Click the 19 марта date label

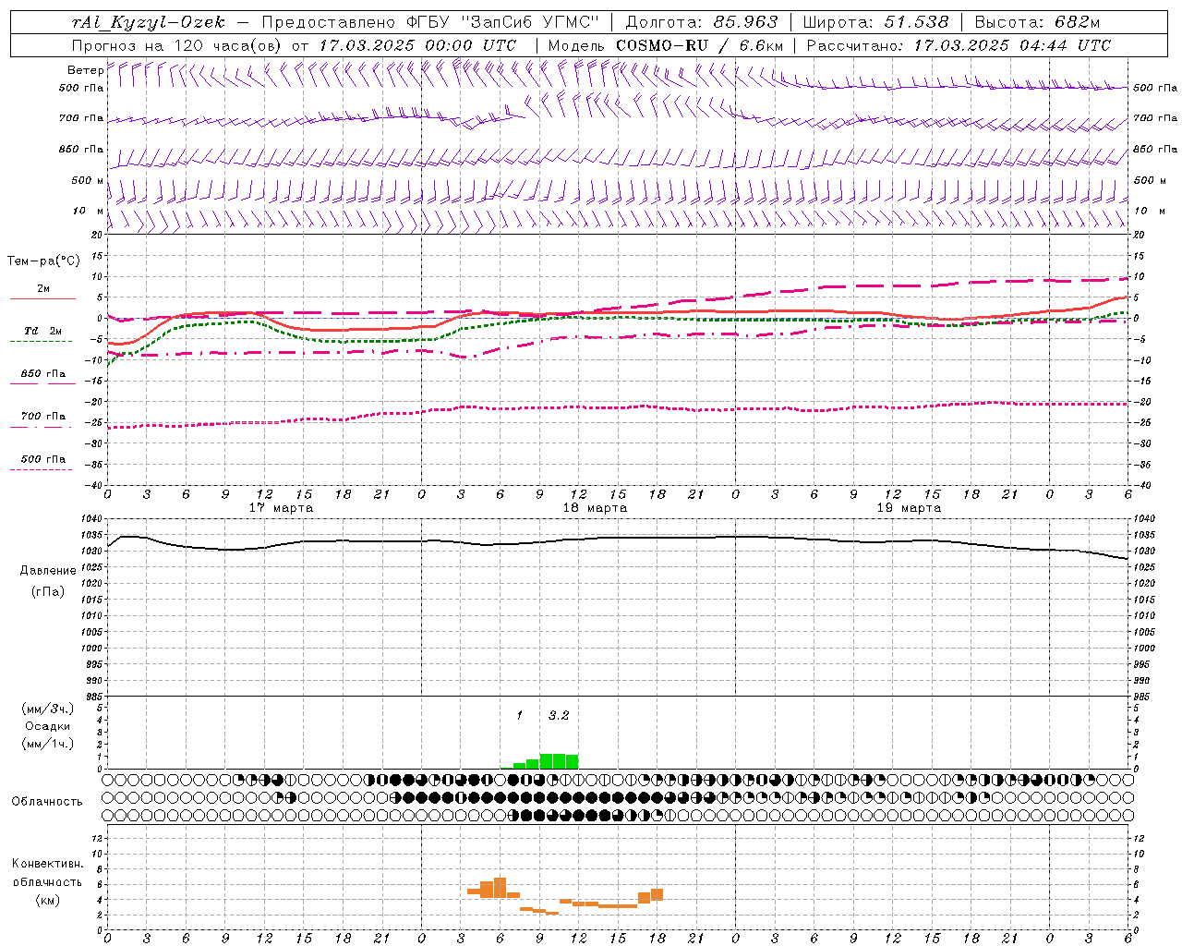tap(909, 508)
